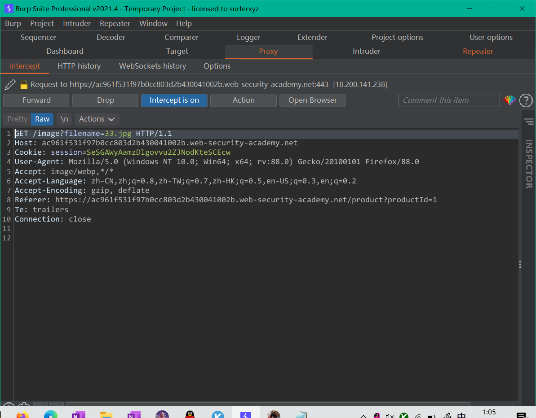Image resolution: width=536 pixels, height=418 pixels.
Task: Open the HTTP history sub-tab
Action: [x=79, y=66]
